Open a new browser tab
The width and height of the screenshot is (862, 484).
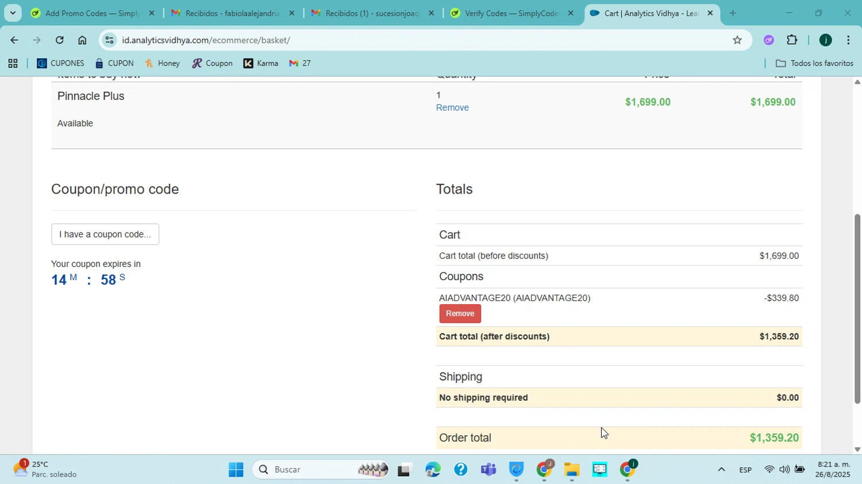733,13
